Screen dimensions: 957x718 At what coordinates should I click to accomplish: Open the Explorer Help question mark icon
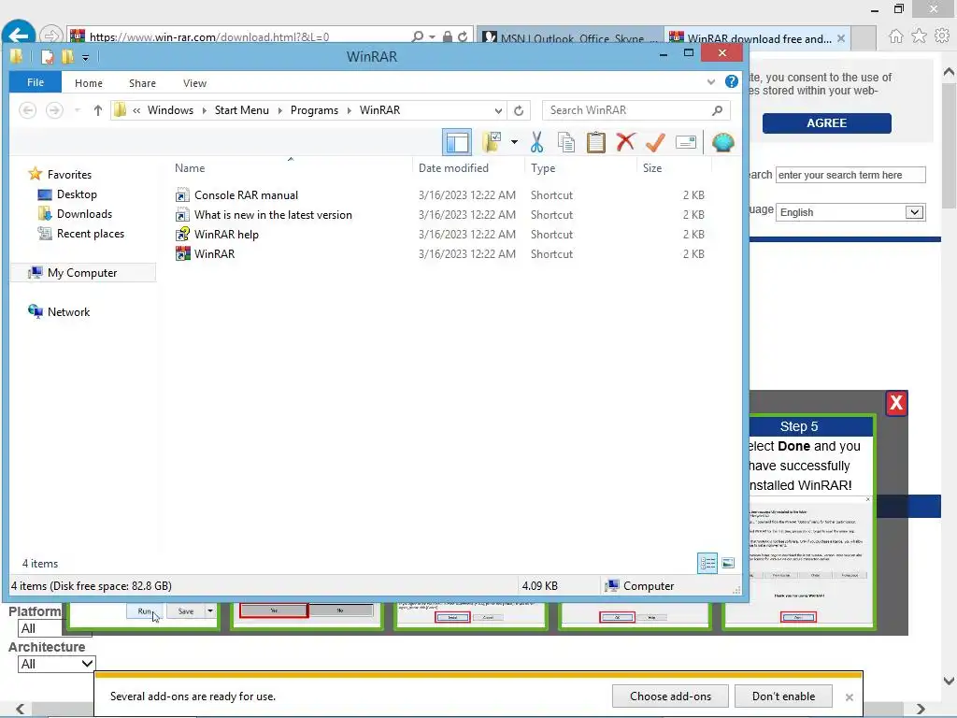click(x=731, y=82)
